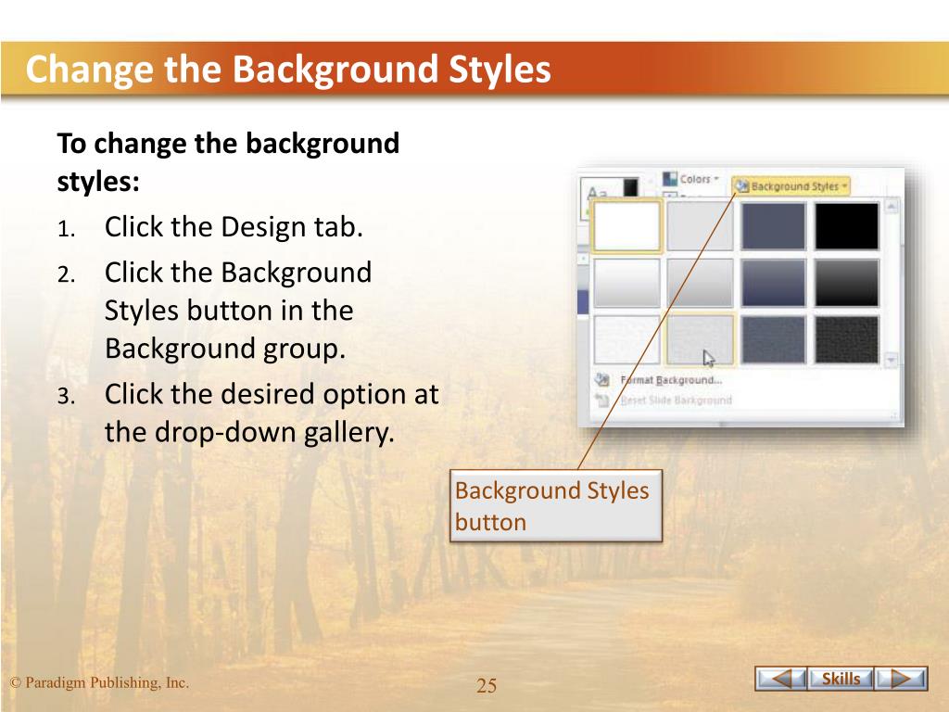Click the slide title 'Change the Background Styles'

(288, 69)
